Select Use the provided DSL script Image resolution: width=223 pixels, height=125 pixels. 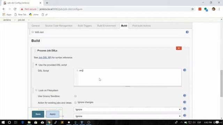(36, 65)
